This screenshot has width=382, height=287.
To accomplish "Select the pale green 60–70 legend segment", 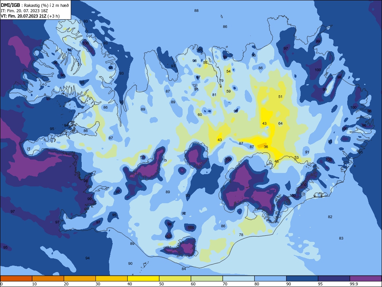I will coord(207,279).
